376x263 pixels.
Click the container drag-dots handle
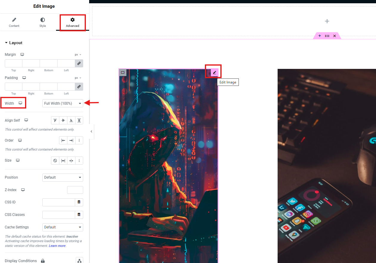click(x=327, y=36)
